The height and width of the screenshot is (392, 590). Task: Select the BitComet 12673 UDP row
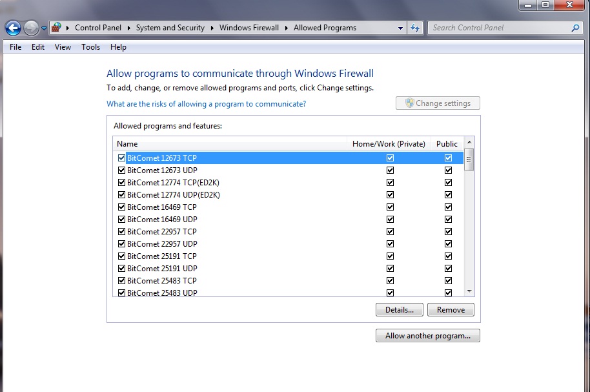point(289,170)
